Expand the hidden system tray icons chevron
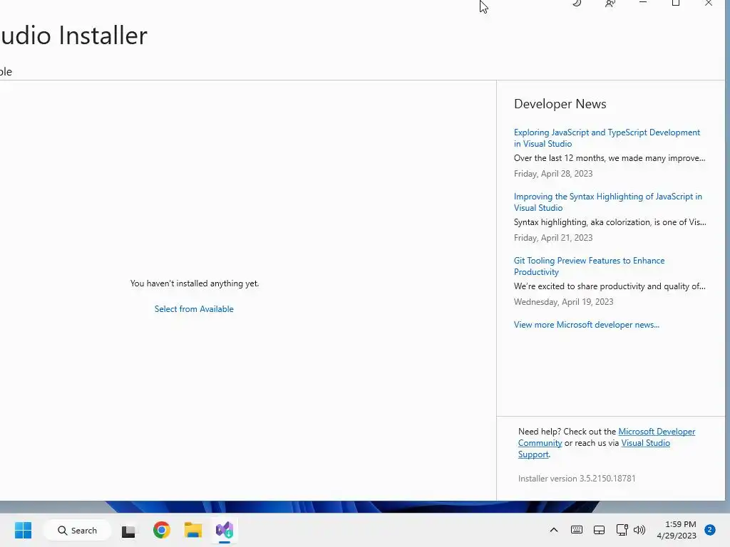 point(553,530)
